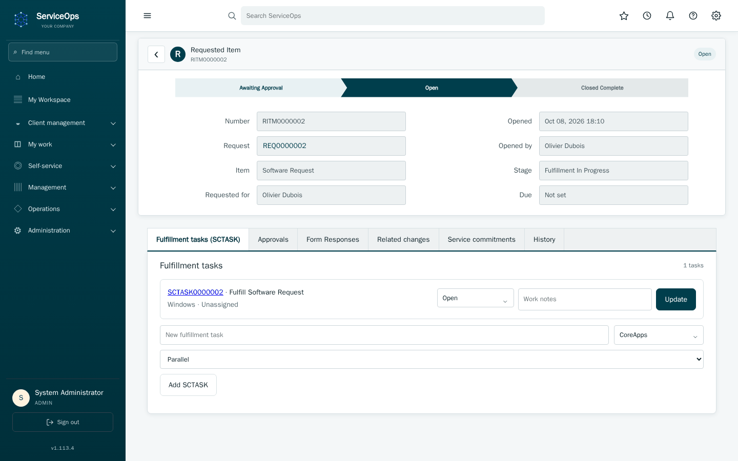
Task: Expand Operations chevron
Action: (x=113, y=209)
